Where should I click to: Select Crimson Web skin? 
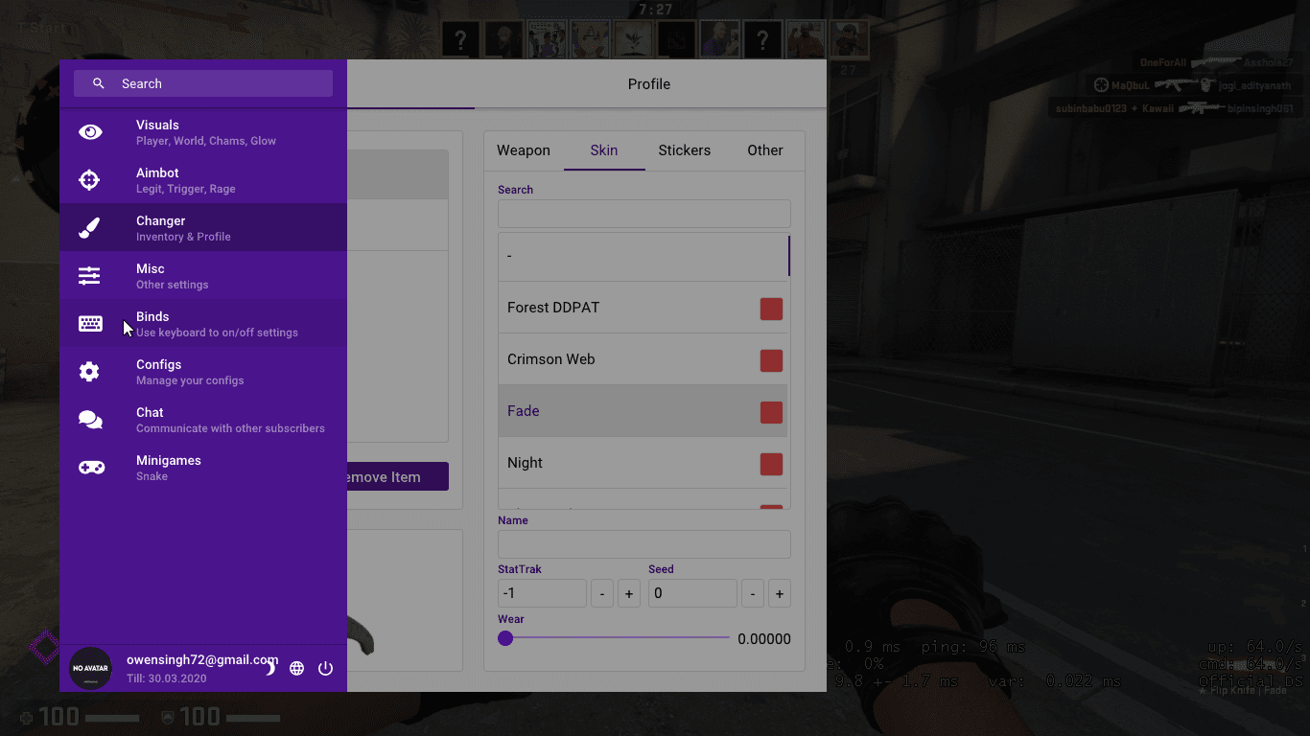[x=643, y=359]
